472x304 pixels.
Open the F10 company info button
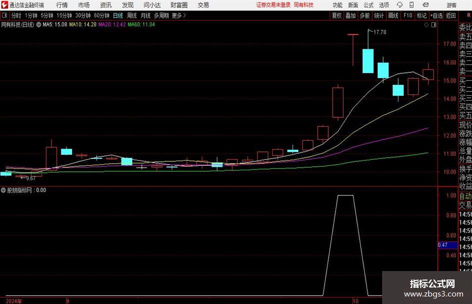(x=408, y=15)
